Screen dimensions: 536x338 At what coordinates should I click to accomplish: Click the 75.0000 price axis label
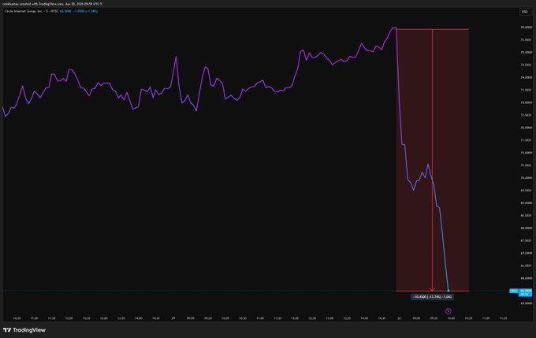(527, 52)
